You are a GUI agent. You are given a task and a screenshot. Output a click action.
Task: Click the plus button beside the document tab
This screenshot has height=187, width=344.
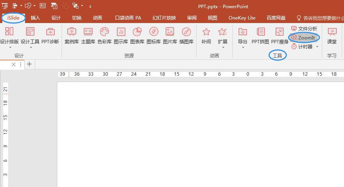tap(29, 64)
